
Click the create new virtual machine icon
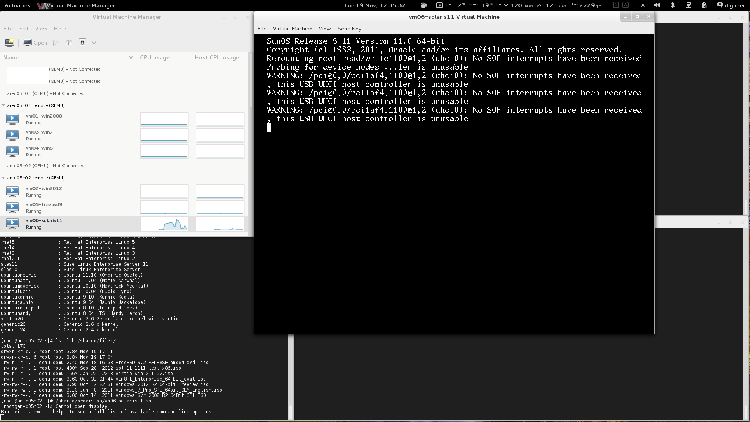[9, 43]
